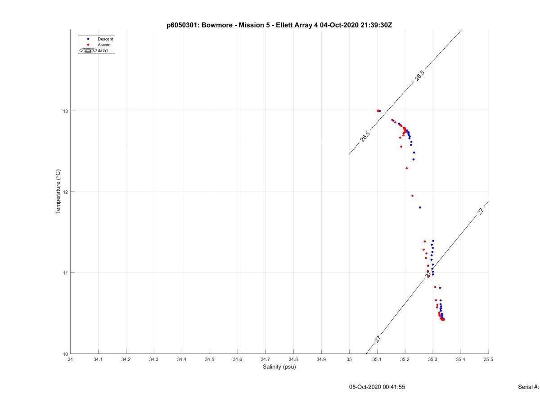Click the 35.1 salinity tick label

(377, 359)
